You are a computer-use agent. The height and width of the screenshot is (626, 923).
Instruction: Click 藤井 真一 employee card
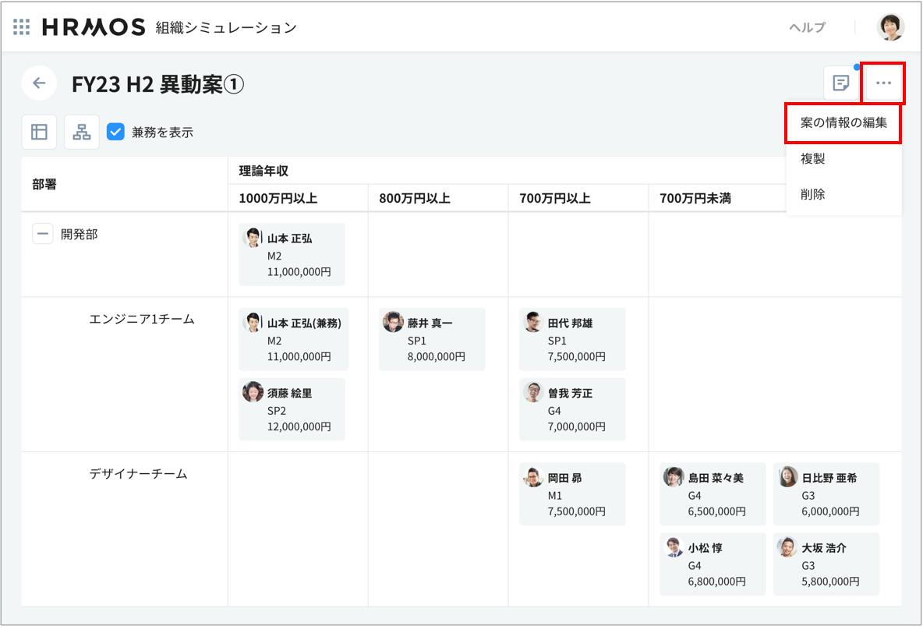(x=432, y=339)
